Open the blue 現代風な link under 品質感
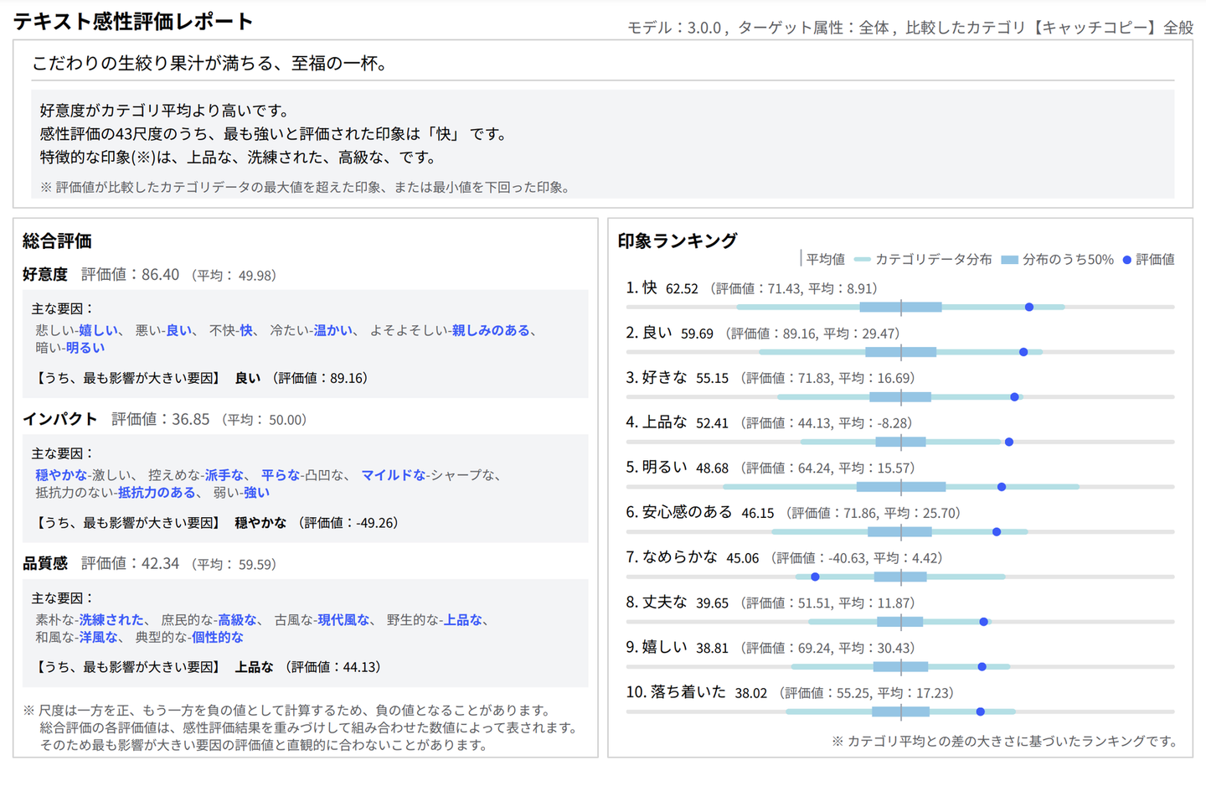This screenshot has height=802, width=1206. click(x=343, y=620)
